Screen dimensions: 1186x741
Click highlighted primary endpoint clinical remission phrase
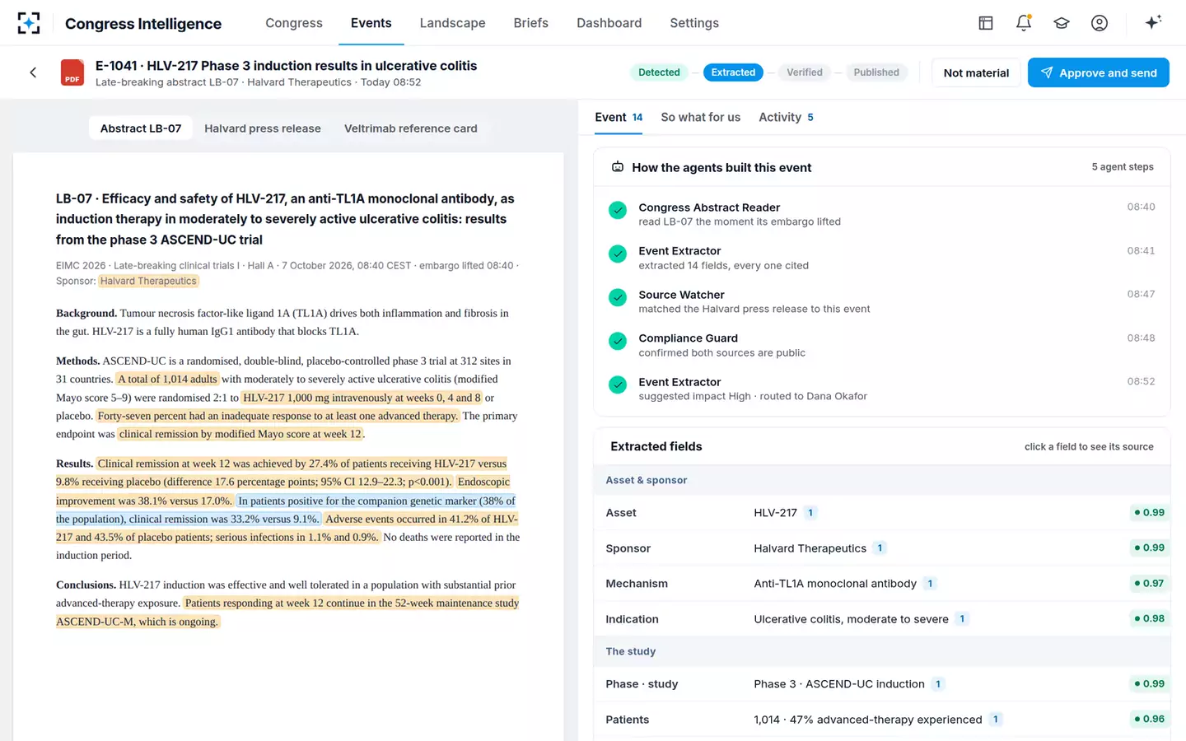coord(240,434)
